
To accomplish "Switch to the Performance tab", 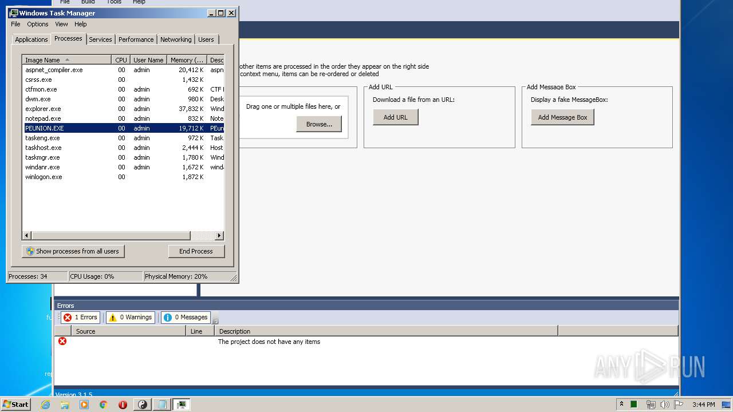I will coord(136,39).
